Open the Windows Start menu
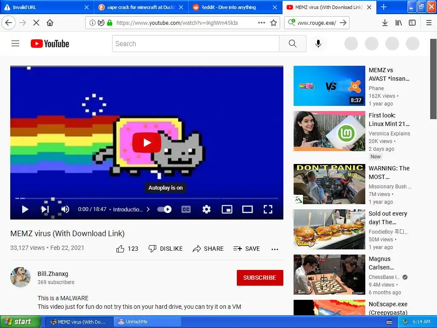The height and width of the screenshot is (328, 437). (x=20, y=322)
